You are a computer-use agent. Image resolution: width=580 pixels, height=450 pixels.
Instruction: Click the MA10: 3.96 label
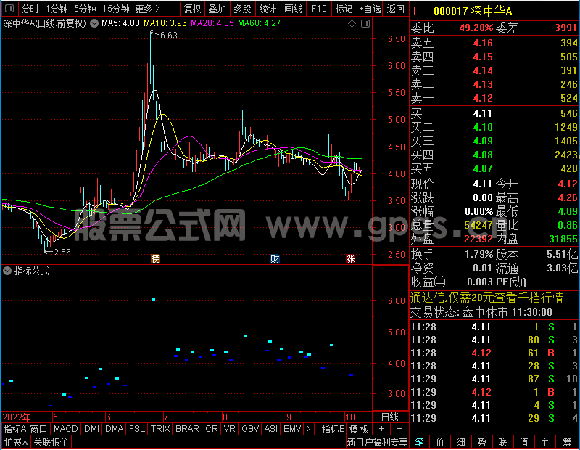click(165, 23)
